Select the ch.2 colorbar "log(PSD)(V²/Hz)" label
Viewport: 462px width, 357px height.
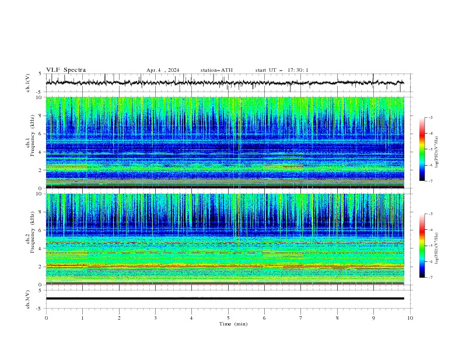pyautogui.click(x=436, y=248)
